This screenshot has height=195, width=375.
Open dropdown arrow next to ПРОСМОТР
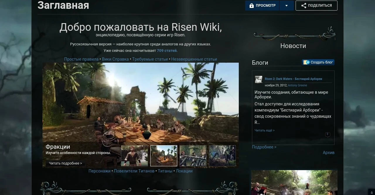[287, 6]
